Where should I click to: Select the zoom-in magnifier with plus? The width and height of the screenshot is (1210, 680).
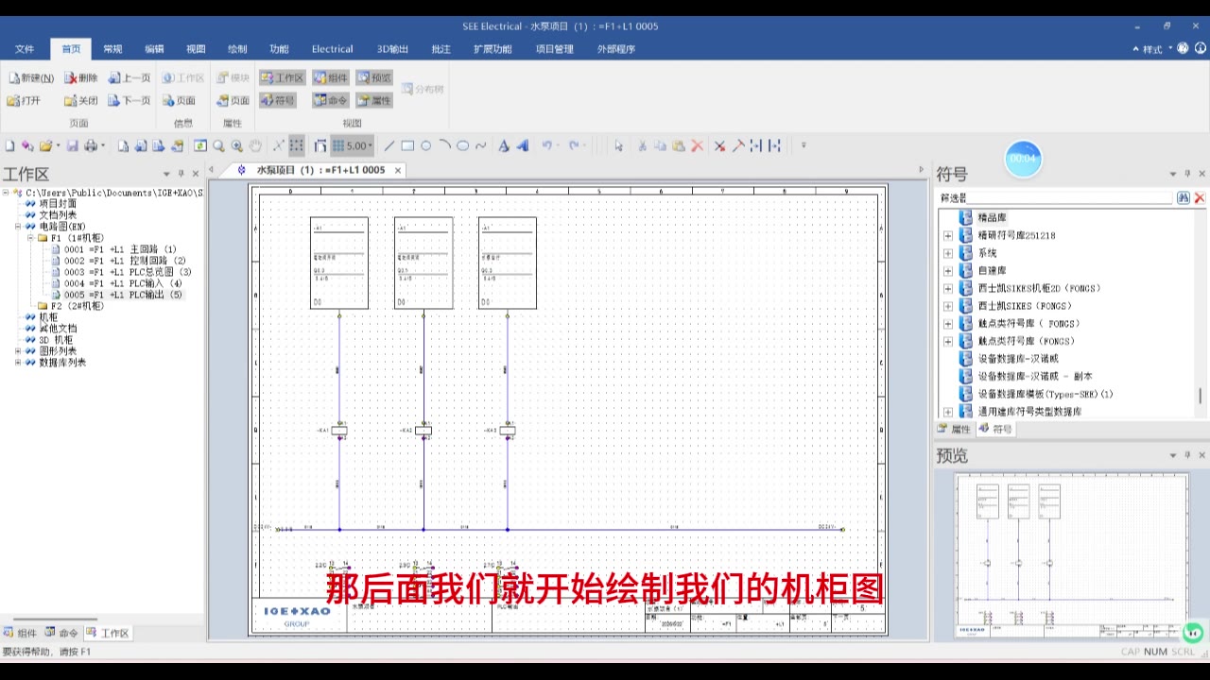pos(236,145)
